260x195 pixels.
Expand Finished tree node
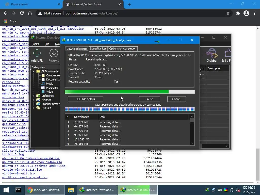click(34, 100)
